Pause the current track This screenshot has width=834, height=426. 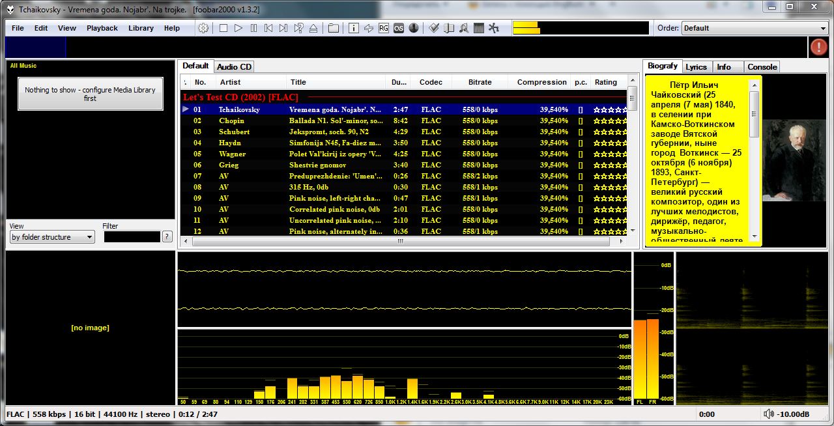click(x=253, y=28)
